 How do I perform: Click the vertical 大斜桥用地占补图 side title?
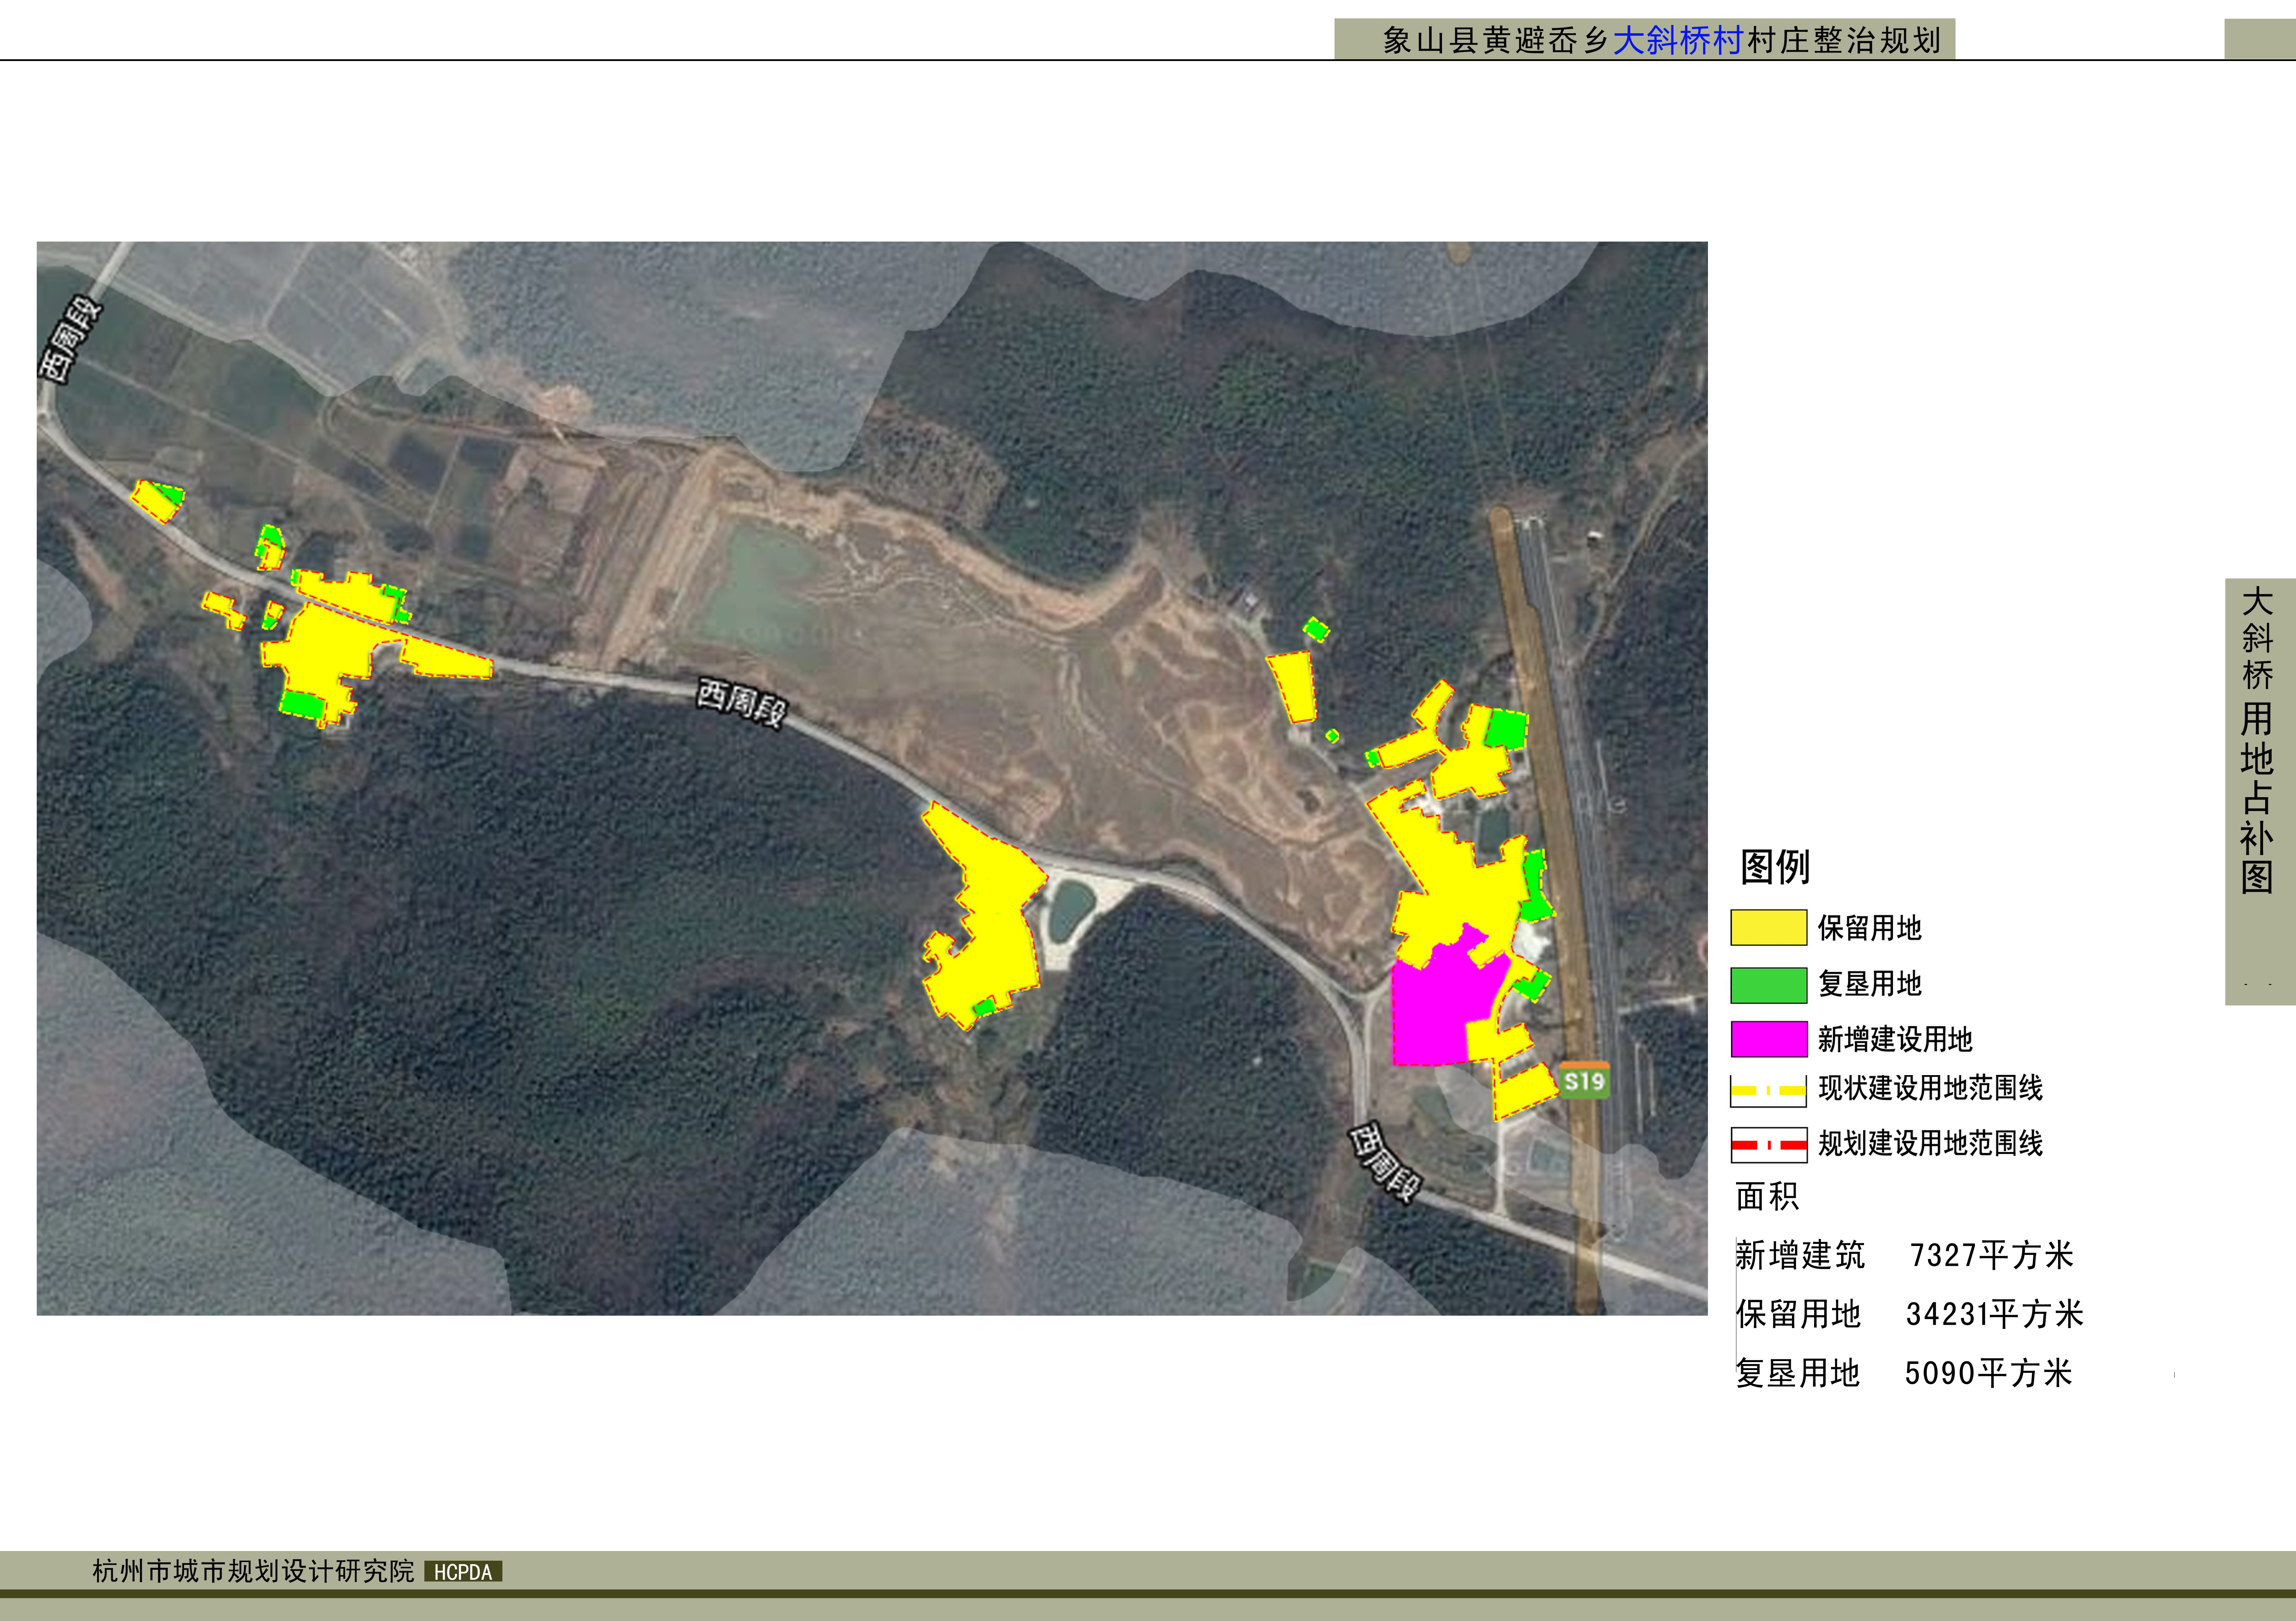point(2257,741)
